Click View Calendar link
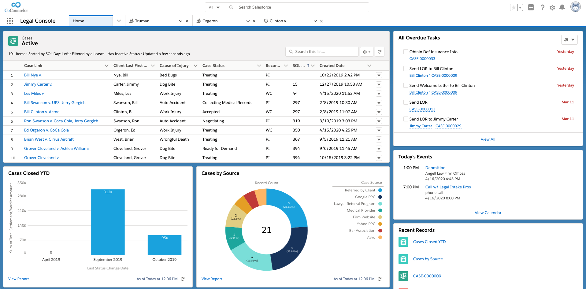The image size is (586, 289). click(488, 213)
